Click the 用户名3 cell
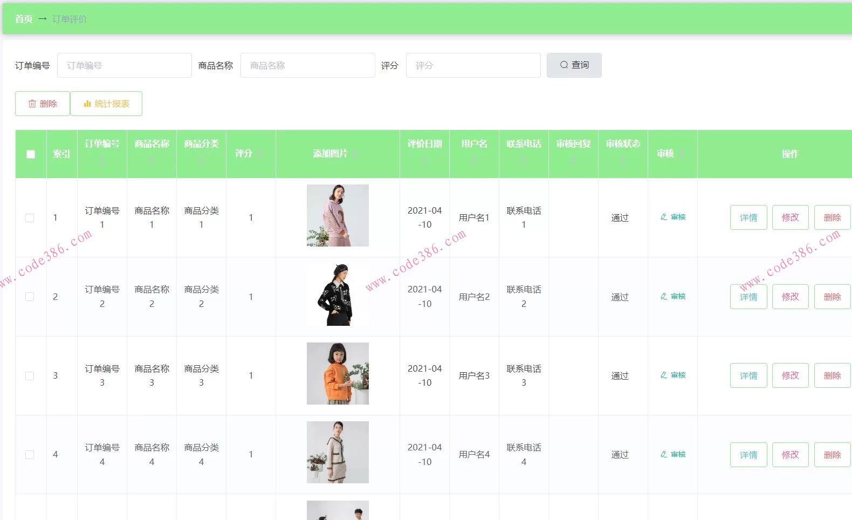Screen dimensions: 852x520 click(474, 375)
